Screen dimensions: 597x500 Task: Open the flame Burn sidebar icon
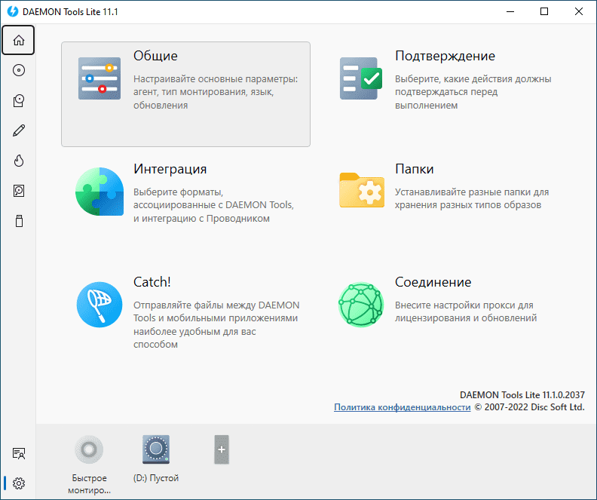pos(19,161)
